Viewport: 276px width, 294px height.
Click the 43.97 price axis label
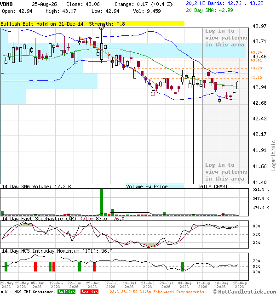[259, 26]
